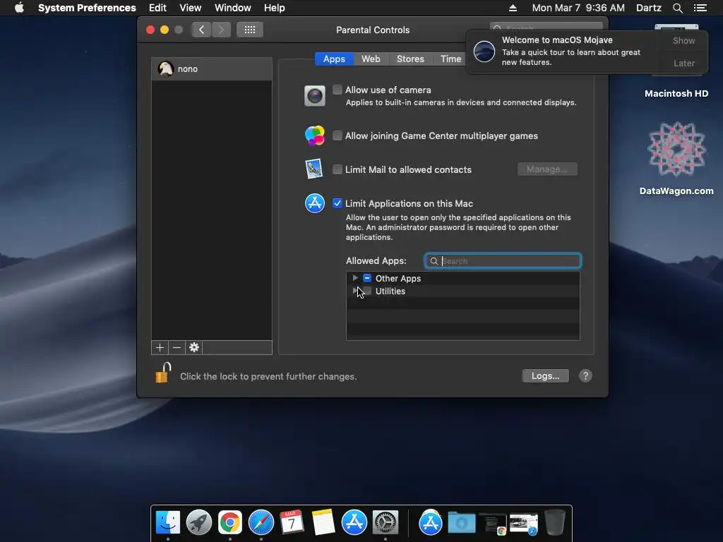Open the System Preferences menu
Image resolution: width=723 pixels, height=542 pixels.
pyautogui.click(x=87, y=8)
